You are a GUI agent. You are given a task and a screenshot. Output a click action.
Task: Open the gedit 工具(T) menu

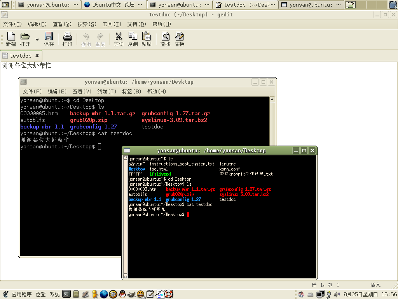coord(112,24)
